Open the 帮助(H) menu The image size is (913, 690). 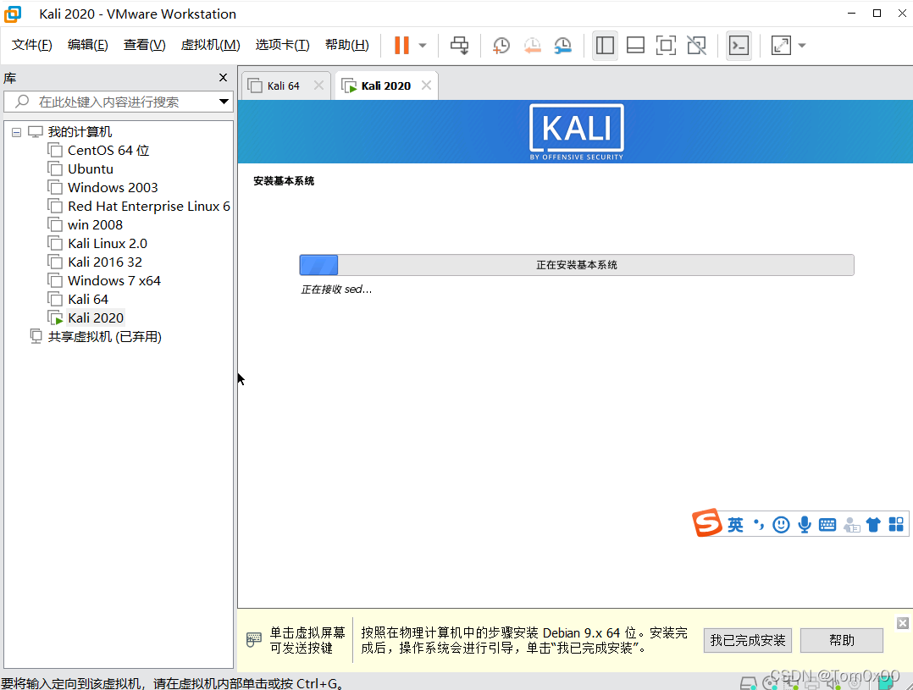pos(346,45)
